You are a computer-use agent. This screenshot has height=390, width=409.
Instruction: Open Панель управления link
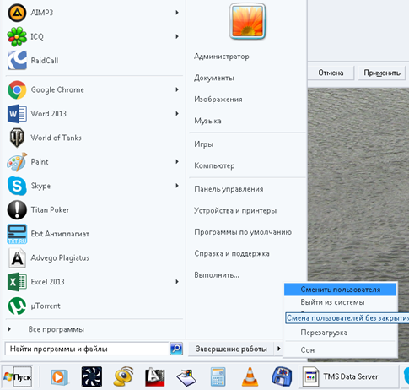click(x=229, y=189)
